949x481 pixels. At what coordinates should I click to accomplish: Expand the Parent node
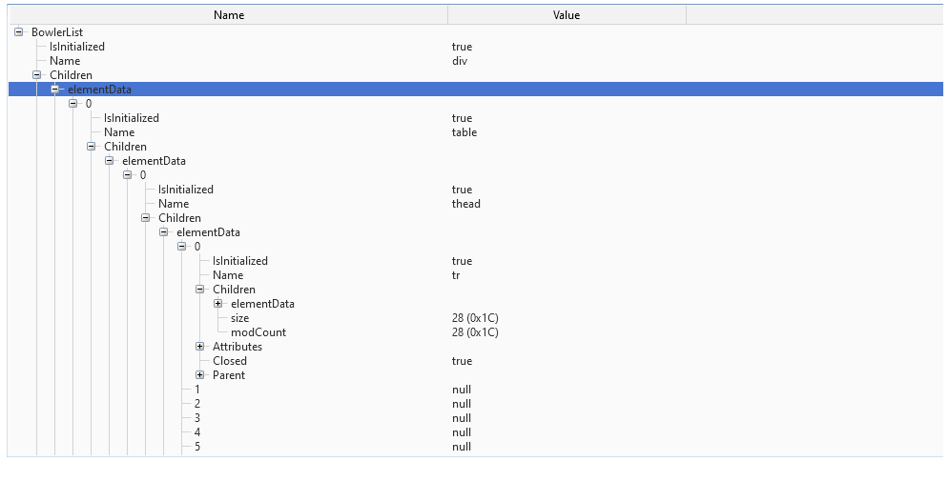point(200,375)
